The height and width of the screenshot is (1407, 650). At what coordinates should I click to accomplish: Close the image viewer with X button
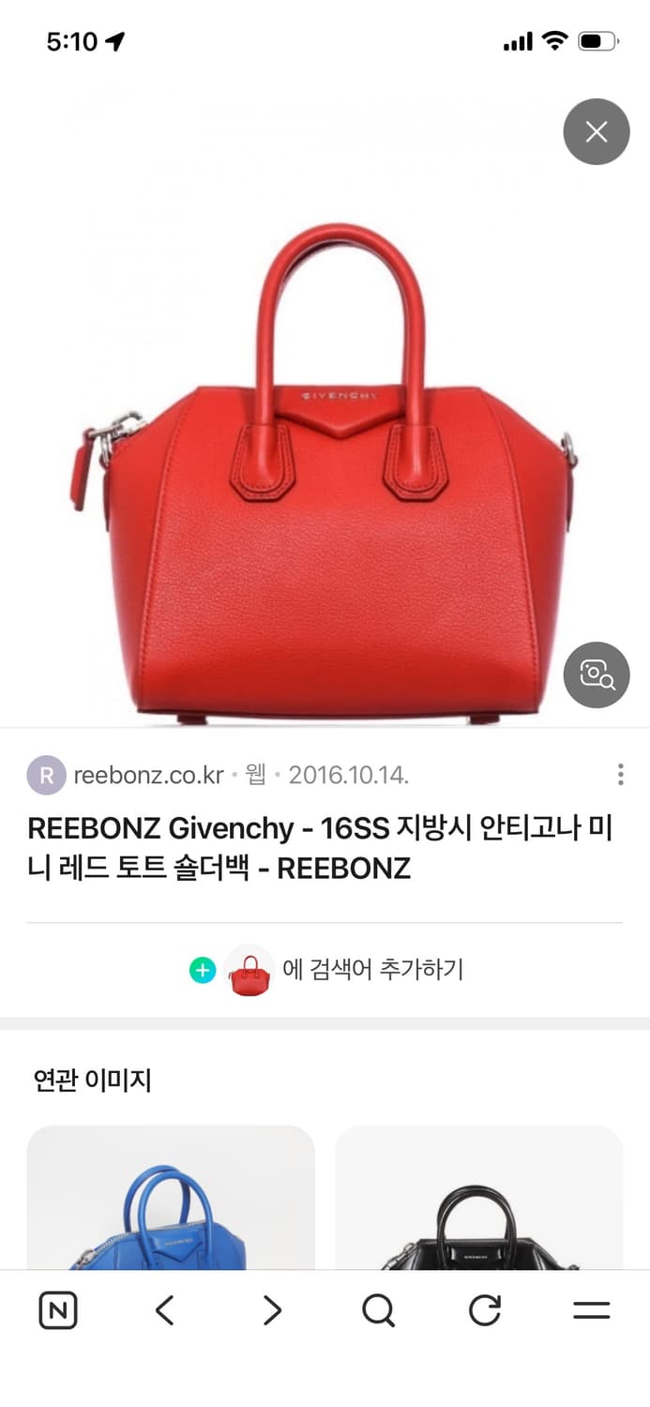(597, 131)
